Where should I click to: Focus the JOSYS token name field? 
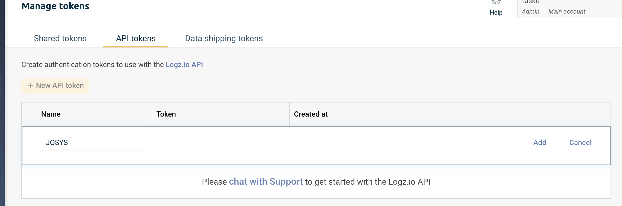click(x=94, y=143)
